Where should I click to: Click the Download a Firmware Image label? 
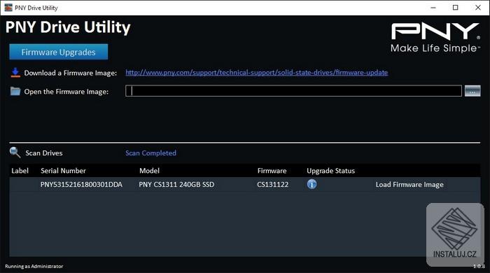(x=70, y=73)
